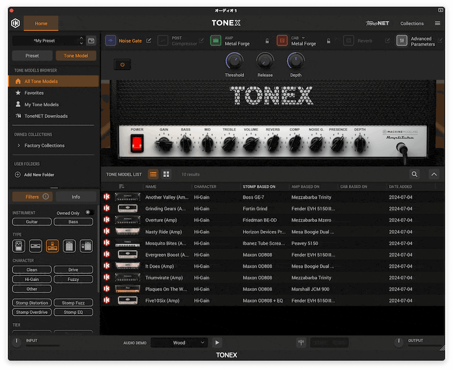Toggle the Guitar instrument filter
This screenshot has width=453, height=370.
tap(32, 222)
